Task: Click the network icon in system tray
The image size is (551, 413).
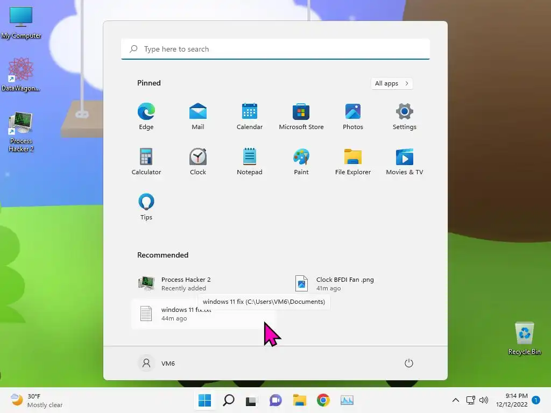Action: [470, 400]
